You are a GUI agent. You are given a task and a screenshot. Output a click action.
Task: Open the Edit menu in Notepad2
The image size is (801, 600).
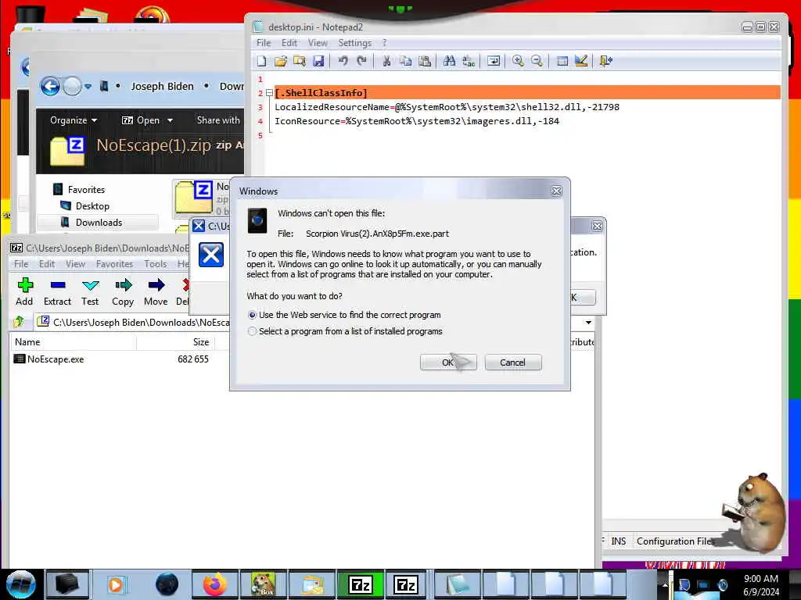(x=289, y=43)
